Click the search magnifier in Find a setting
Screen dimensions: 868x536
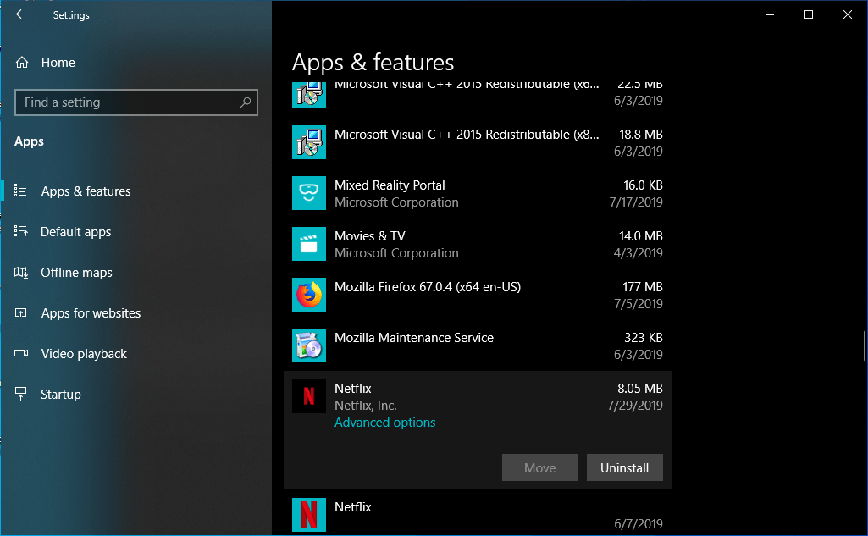click(245, 102)
